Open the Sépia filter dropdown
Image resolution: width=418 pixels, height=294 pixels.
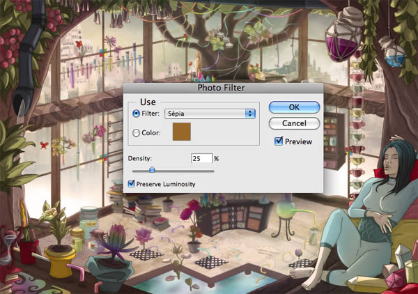click(x=210, y=114)
